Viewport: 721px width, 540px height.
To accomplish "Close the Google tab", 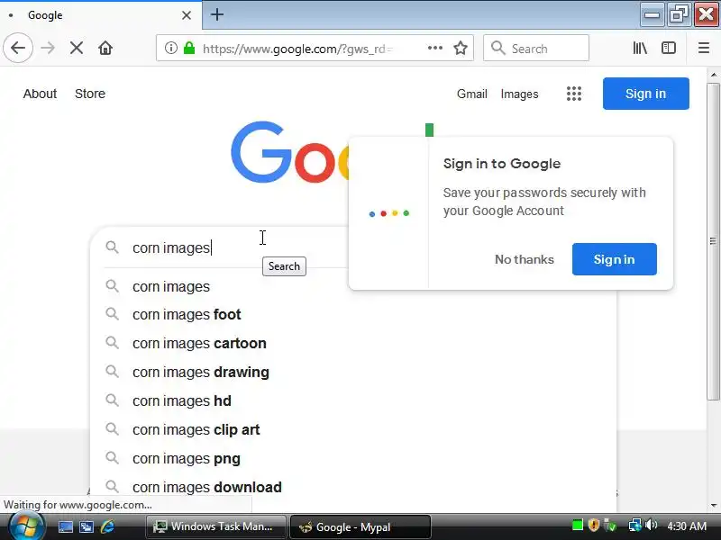I will pos(187,15).
